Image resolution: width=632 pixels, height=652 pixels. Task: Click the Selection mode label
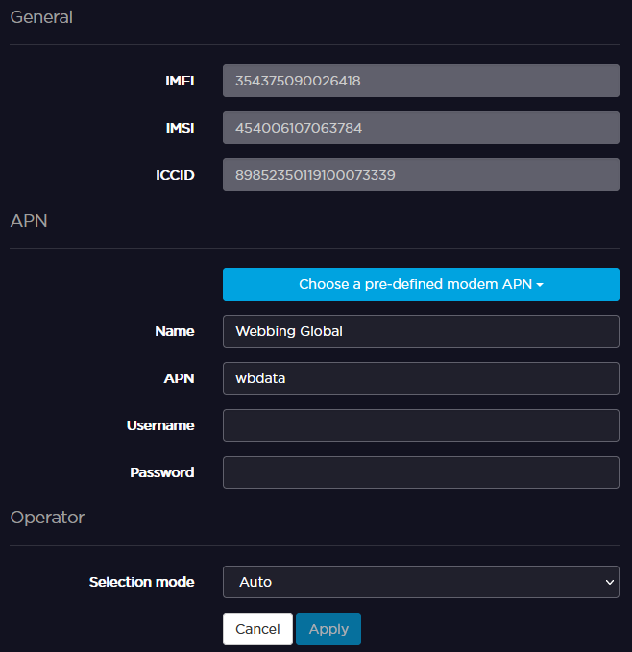(x=141, y=582)
